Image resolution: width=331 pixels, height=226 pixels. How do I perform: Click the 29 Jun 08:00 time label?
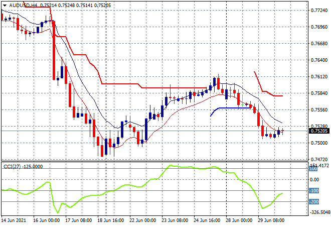pos(271,220)
